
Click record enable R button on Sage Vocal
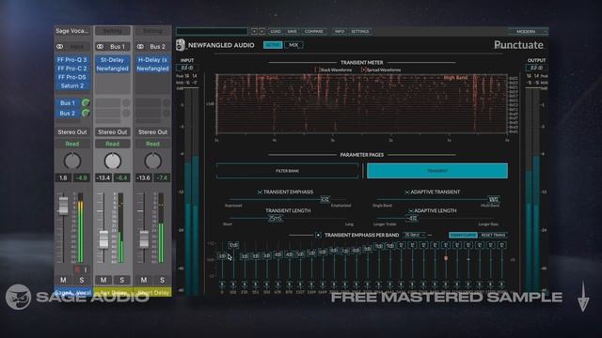[x=77, y=269]
